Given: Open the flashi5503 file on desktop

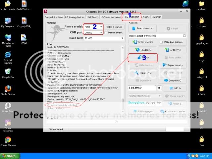Looking at the screenshot, I should pos(24,6).
